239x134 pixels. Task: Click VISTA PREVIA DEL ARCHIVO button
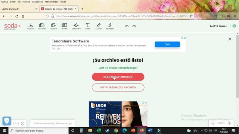pyautogui.click(x=118, y=87)
